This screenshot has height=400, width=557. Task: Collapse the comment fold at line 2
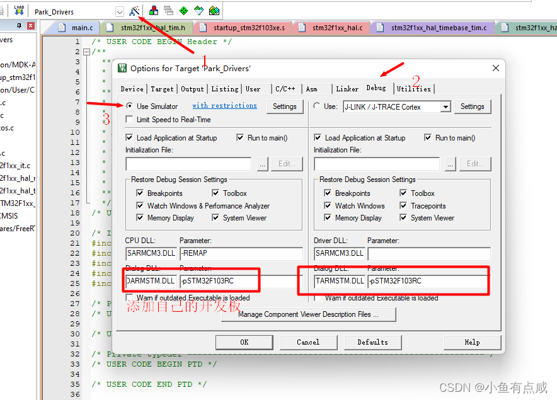(x=87, y=52)
